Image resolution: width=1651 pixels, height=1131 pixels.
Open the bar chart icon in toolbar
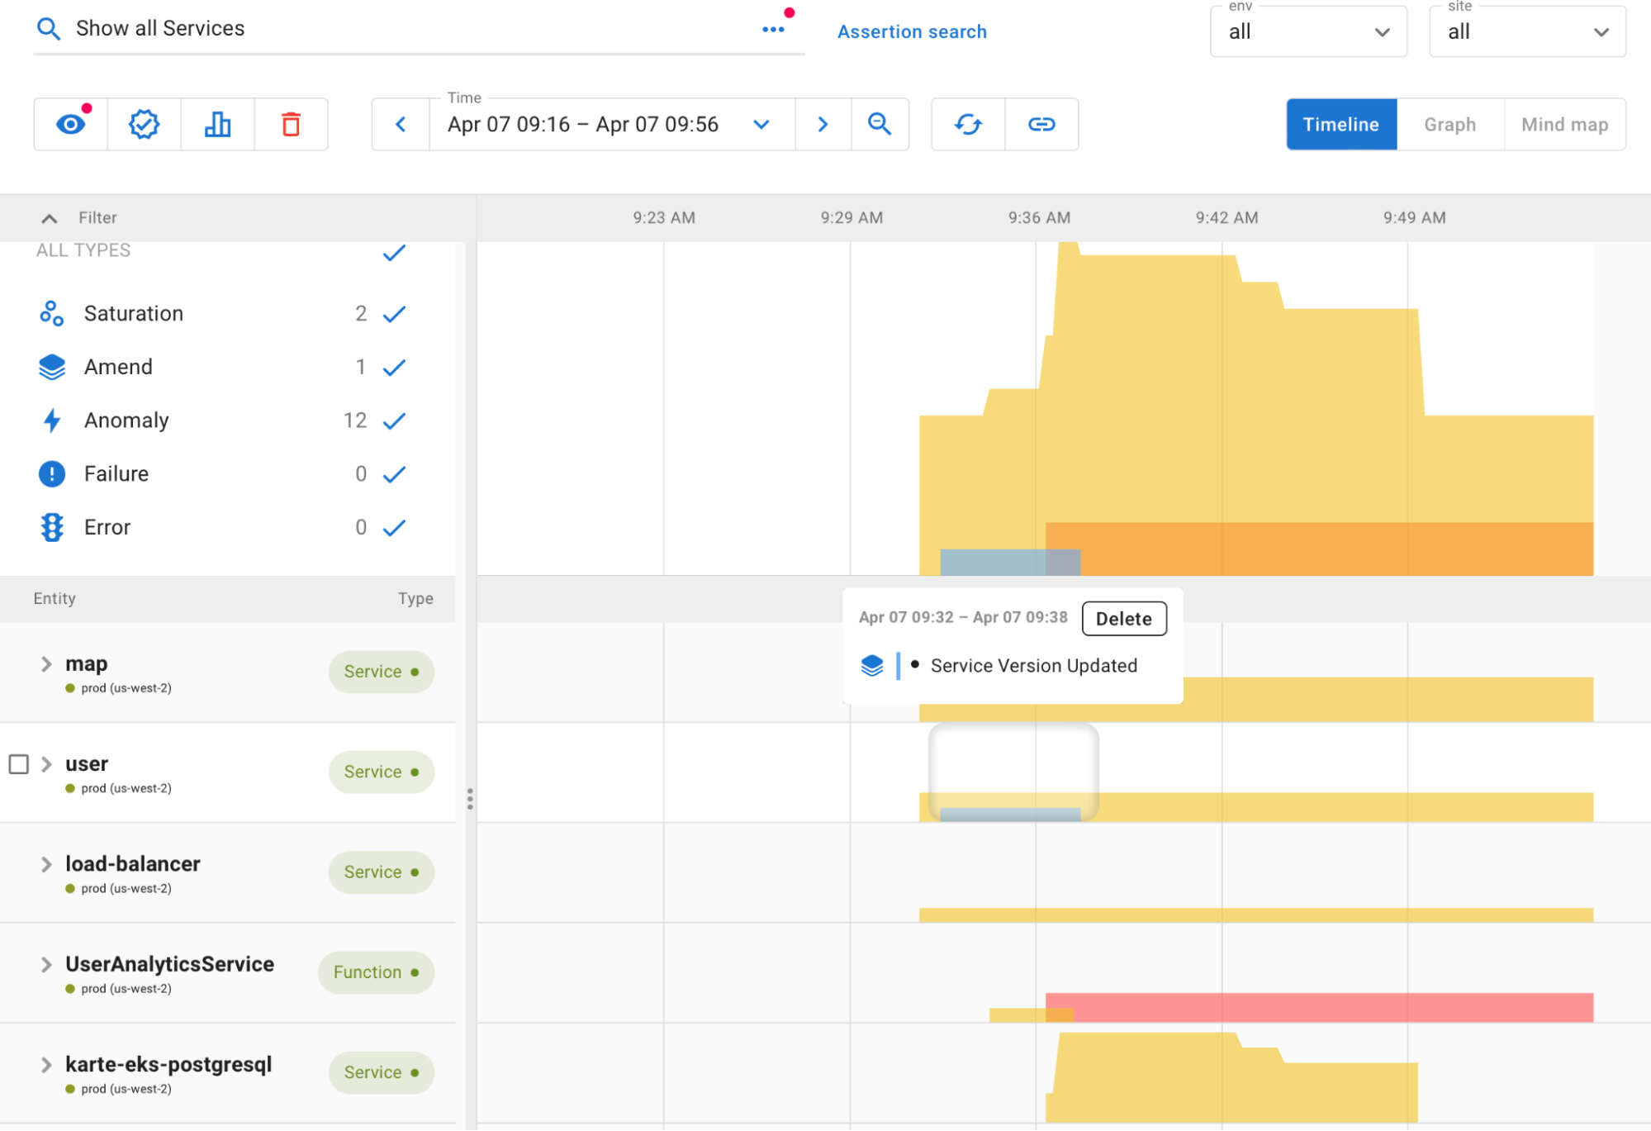(x=217, y=125)
